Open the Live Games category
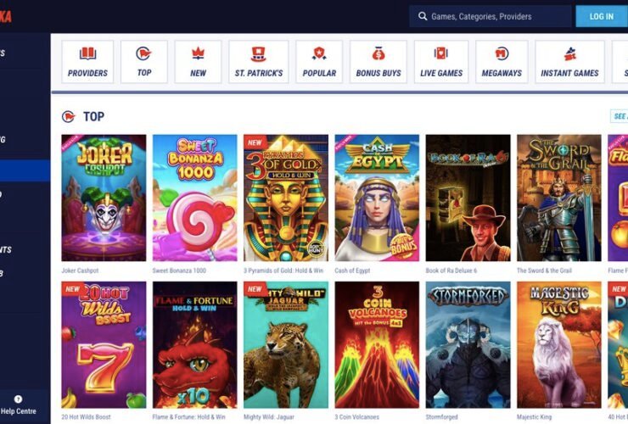Viewport: 628px width, 424px height. 441,62
